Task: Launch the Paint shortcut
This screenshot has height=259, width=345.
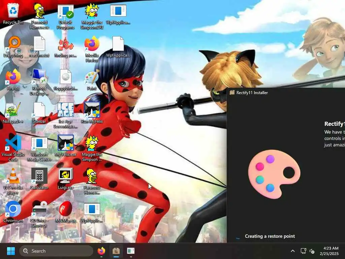Action: (92, 80)
